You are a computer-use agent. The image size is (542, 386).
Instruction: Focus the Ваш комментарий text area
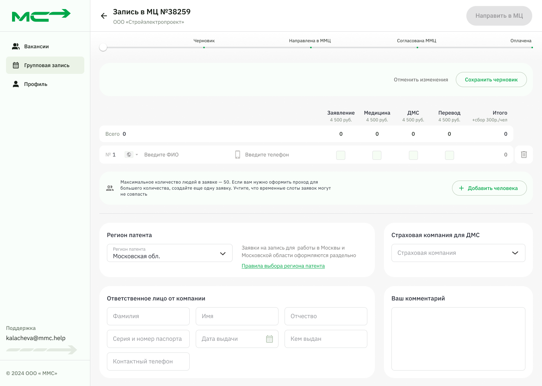point(458,339)
